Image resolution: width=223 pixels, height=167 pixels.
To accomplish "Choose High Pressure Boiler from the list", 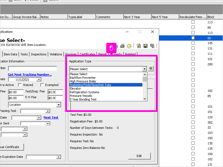I will [x=106, y=81].
